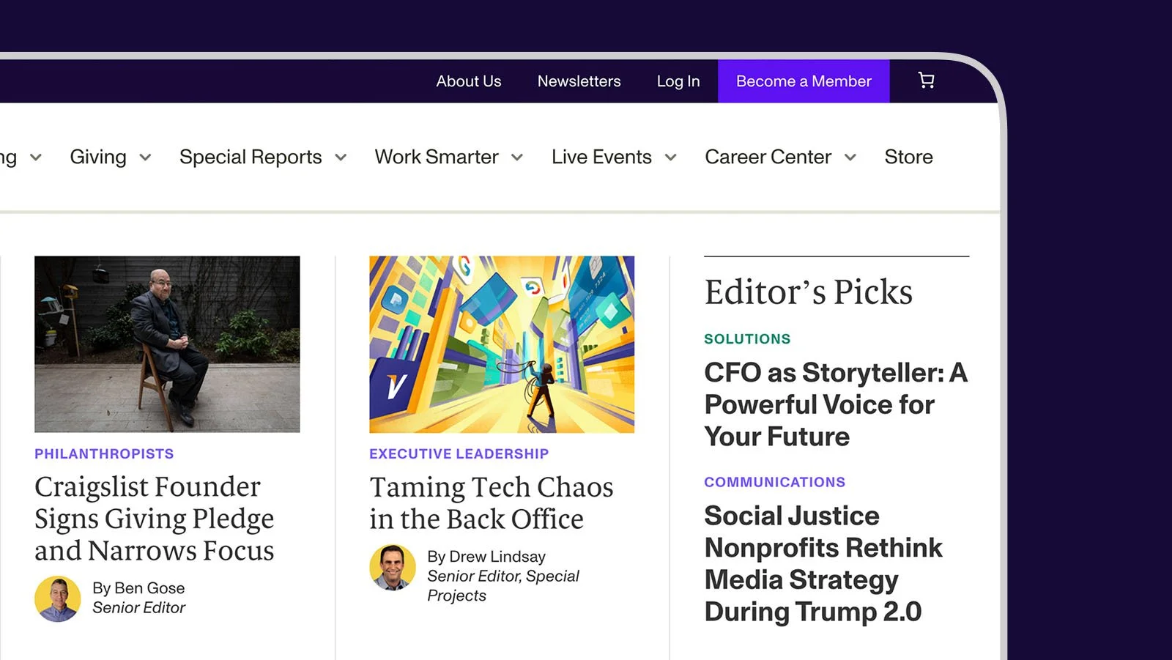Screen dimensions: 1172x660
Task: Open the shopping cart icon
Action: [926, 81]
